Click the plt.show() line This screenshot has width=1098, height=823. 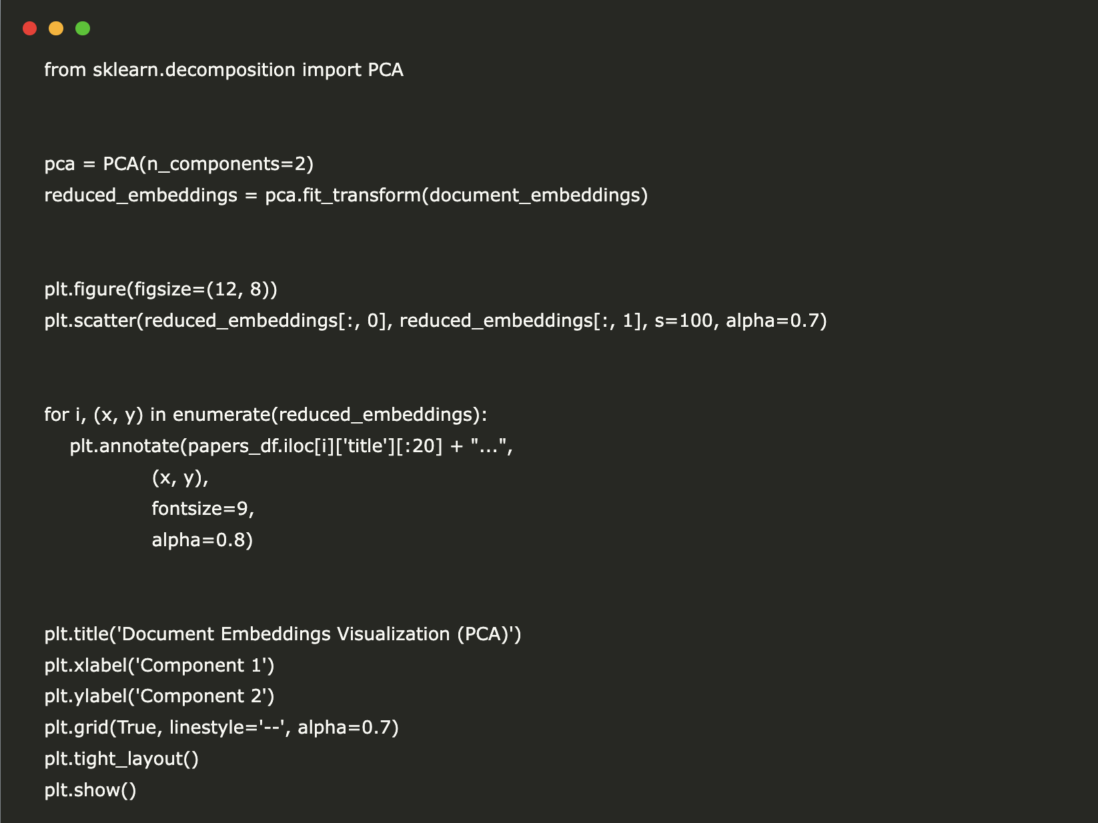tap(90, 790)
